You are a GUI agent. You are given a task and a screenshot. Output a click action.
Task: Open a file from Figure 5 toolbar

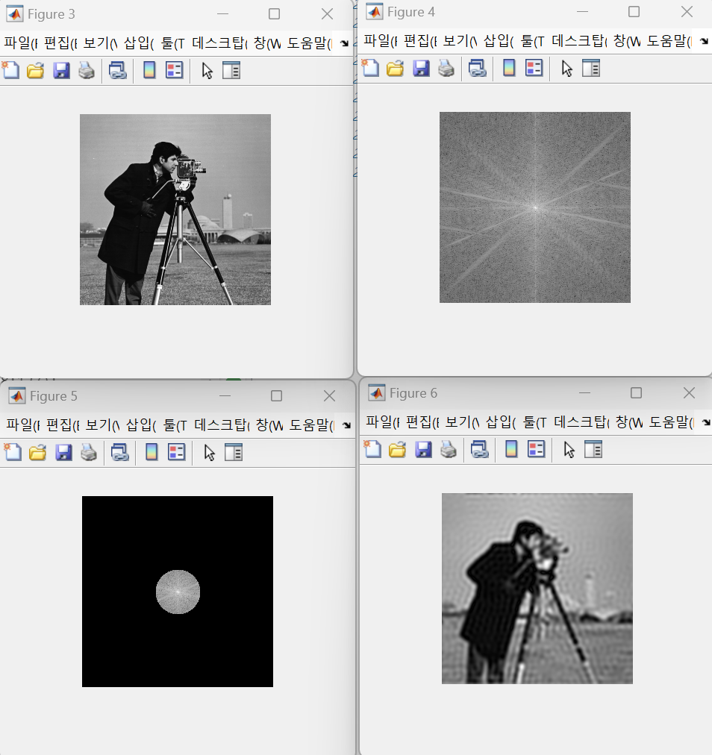pyautogui.click(x=37, y=452)
